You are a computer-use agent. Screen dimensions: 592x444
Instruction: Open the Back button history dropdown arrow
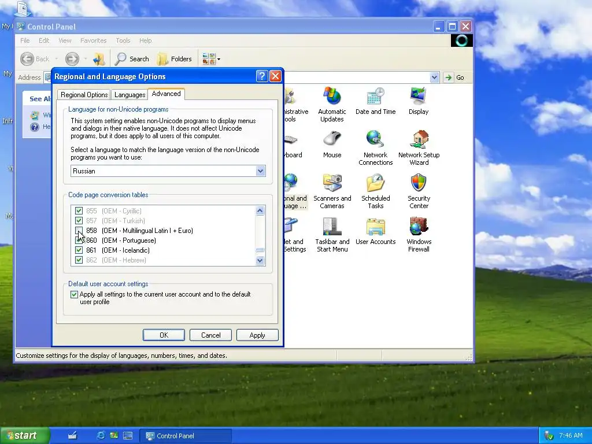(57, 59)
